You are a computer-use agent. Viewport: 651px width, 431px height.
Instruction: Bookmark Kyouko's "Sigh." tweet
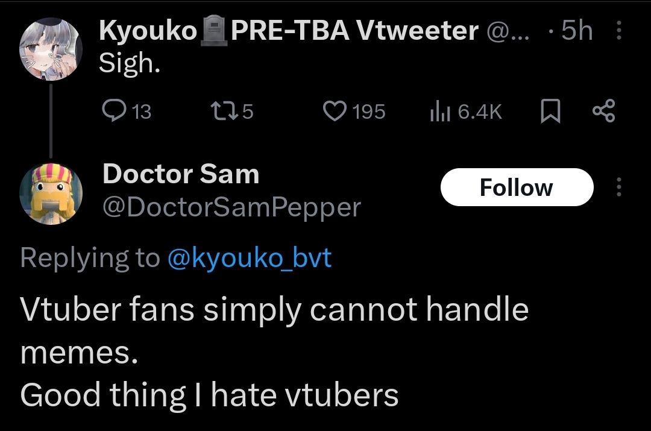coord(550,111)
